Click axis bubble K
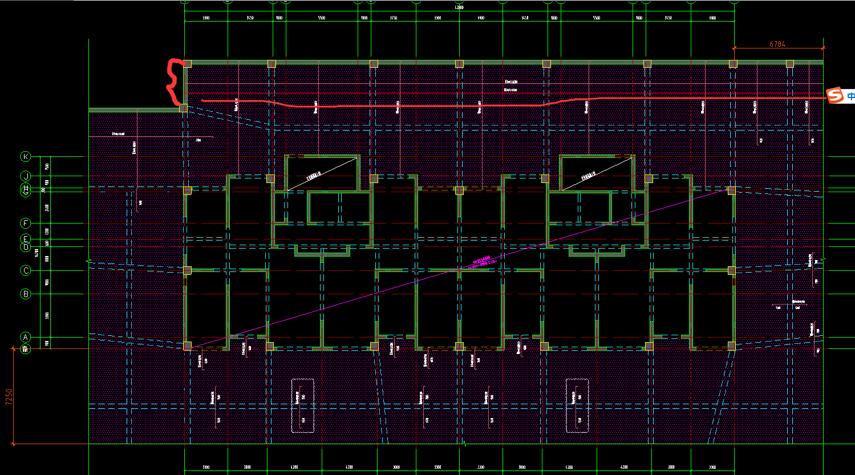This screenshot has width=855, height=475. (26, 156)
